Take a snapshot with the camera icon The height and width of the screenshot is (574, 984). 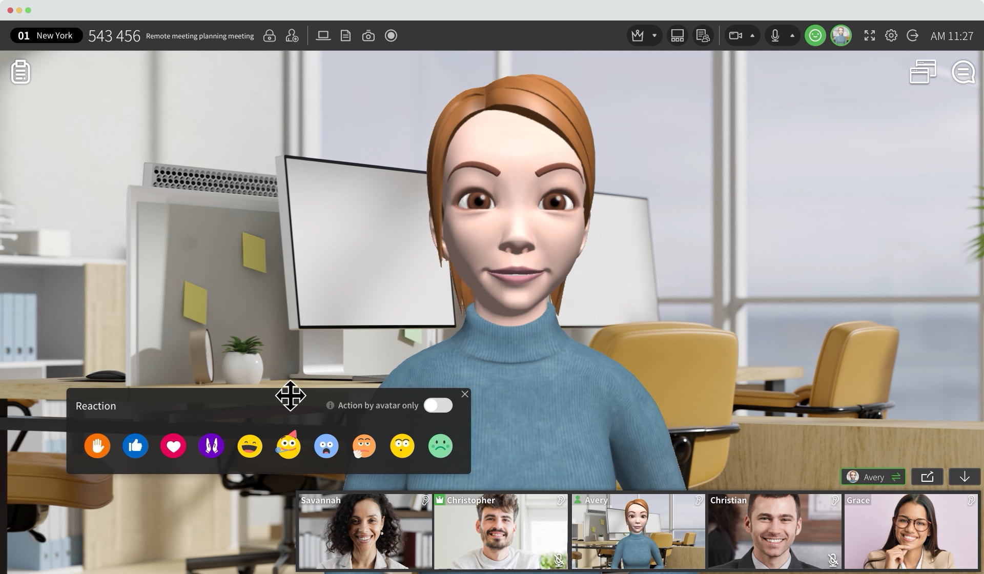(368, 35)
